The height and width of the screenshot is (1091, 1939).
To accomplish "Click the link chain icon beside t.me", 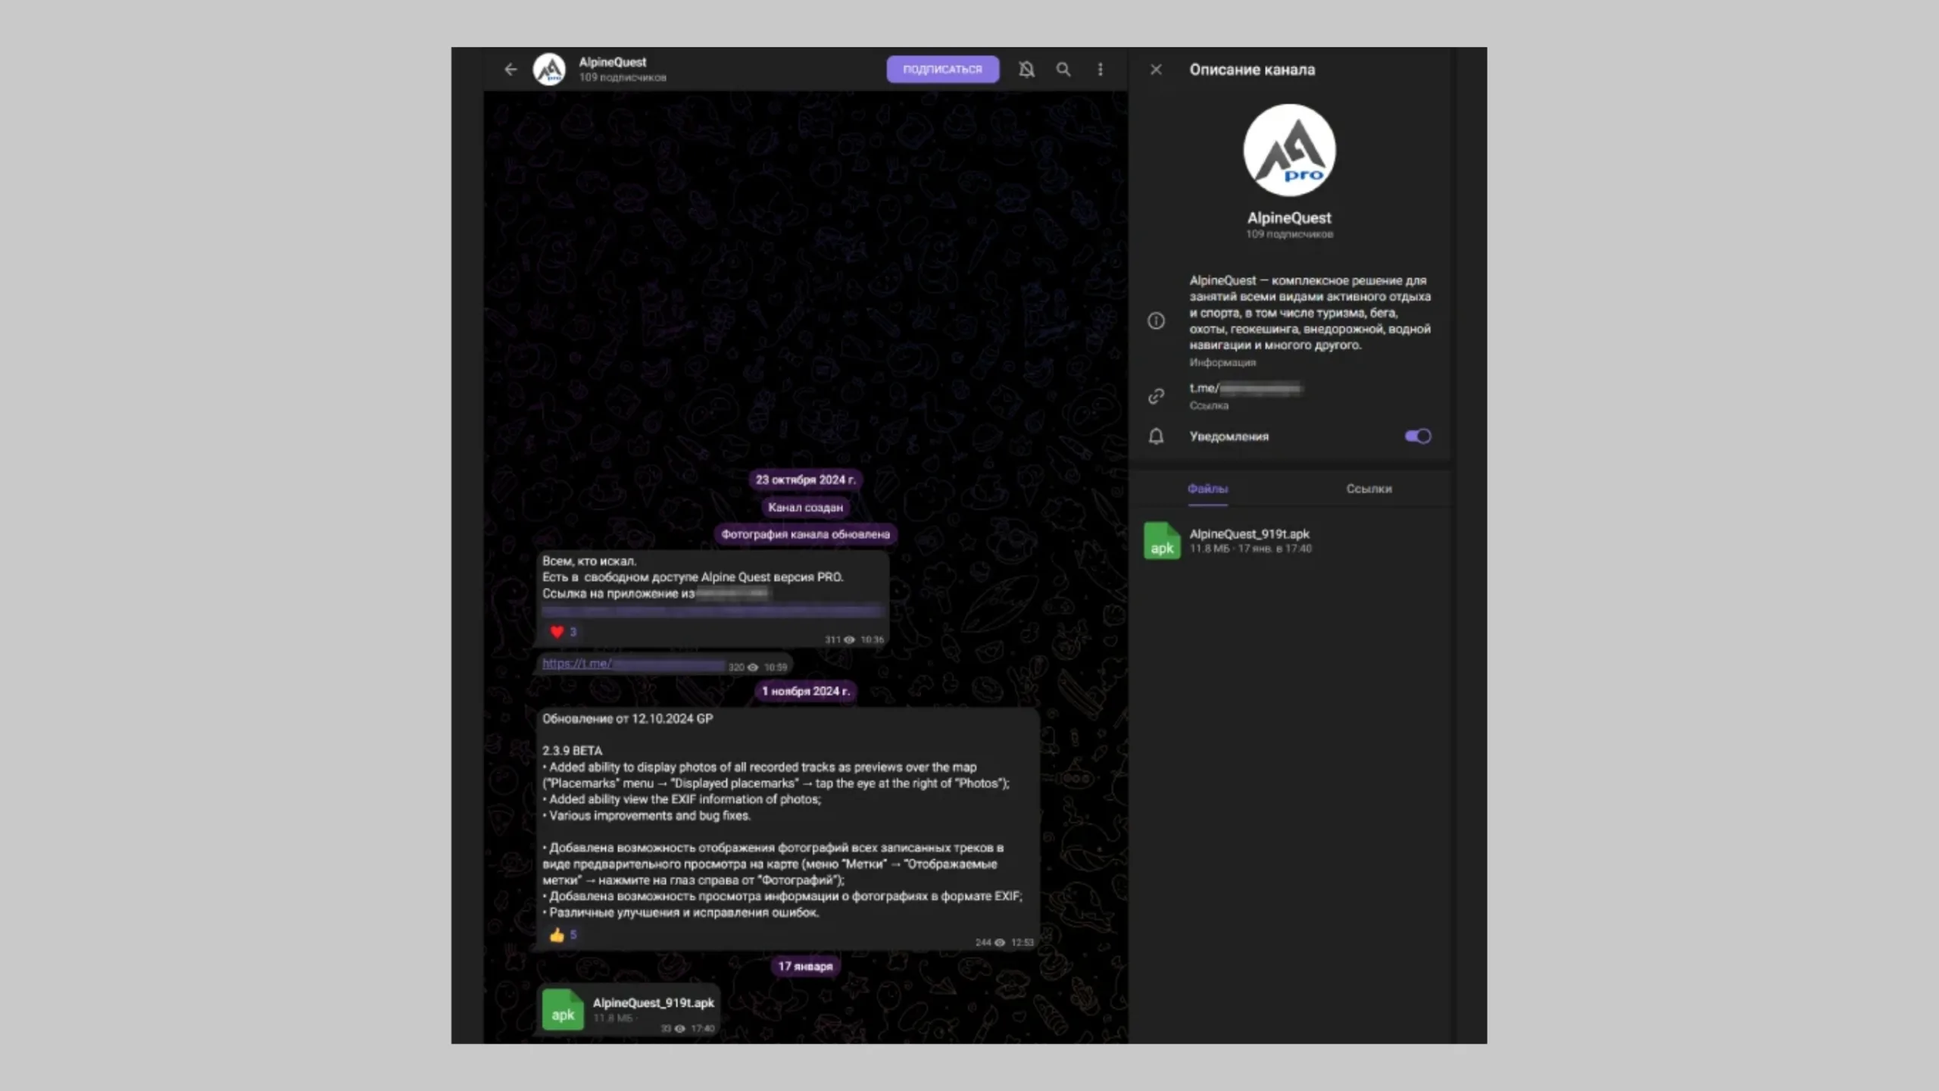I will [1156, 396].
